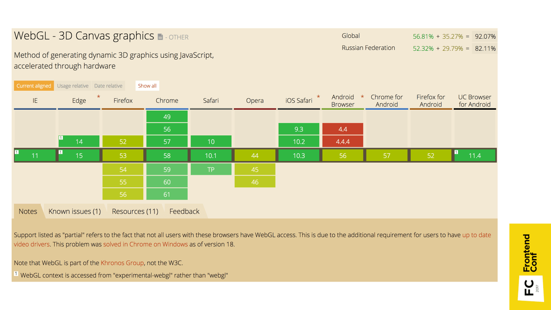Screen dimensions: 551x310
Task: Select the Current aligned view
Action: [34, 86]
